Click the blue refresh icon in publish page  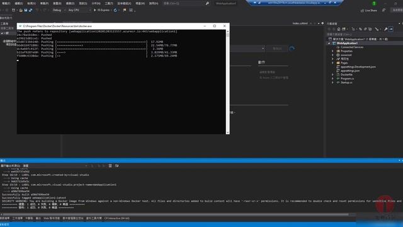tap(292, 49)
